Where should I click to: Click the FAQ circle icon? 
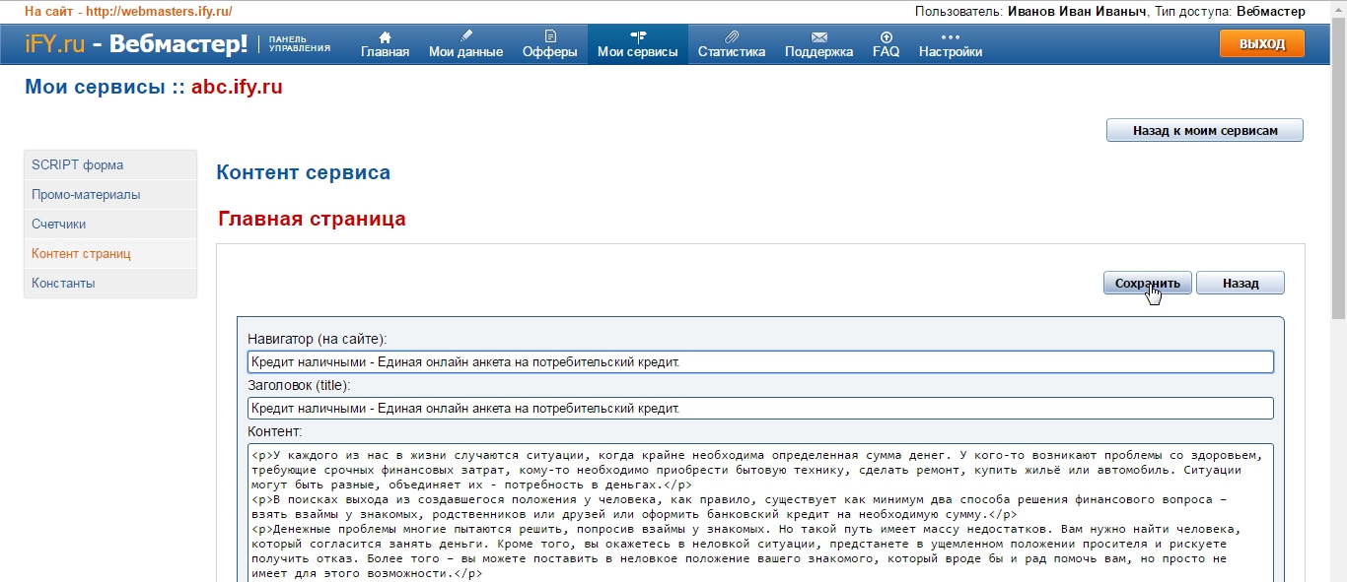coord(886,36)
